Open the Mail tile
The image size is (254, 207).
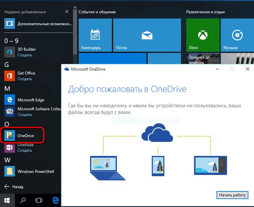click(x=146, y=35)
